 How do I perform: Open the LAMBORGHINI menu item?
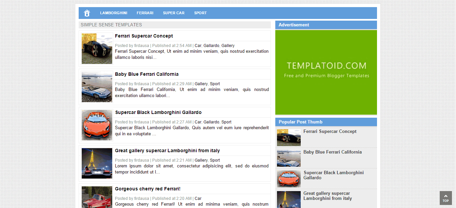[x=114, y=13]
